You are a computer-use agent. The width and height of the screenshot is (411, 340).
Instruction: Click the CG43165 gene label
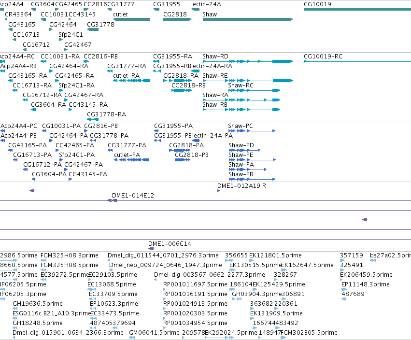(22, 24)
